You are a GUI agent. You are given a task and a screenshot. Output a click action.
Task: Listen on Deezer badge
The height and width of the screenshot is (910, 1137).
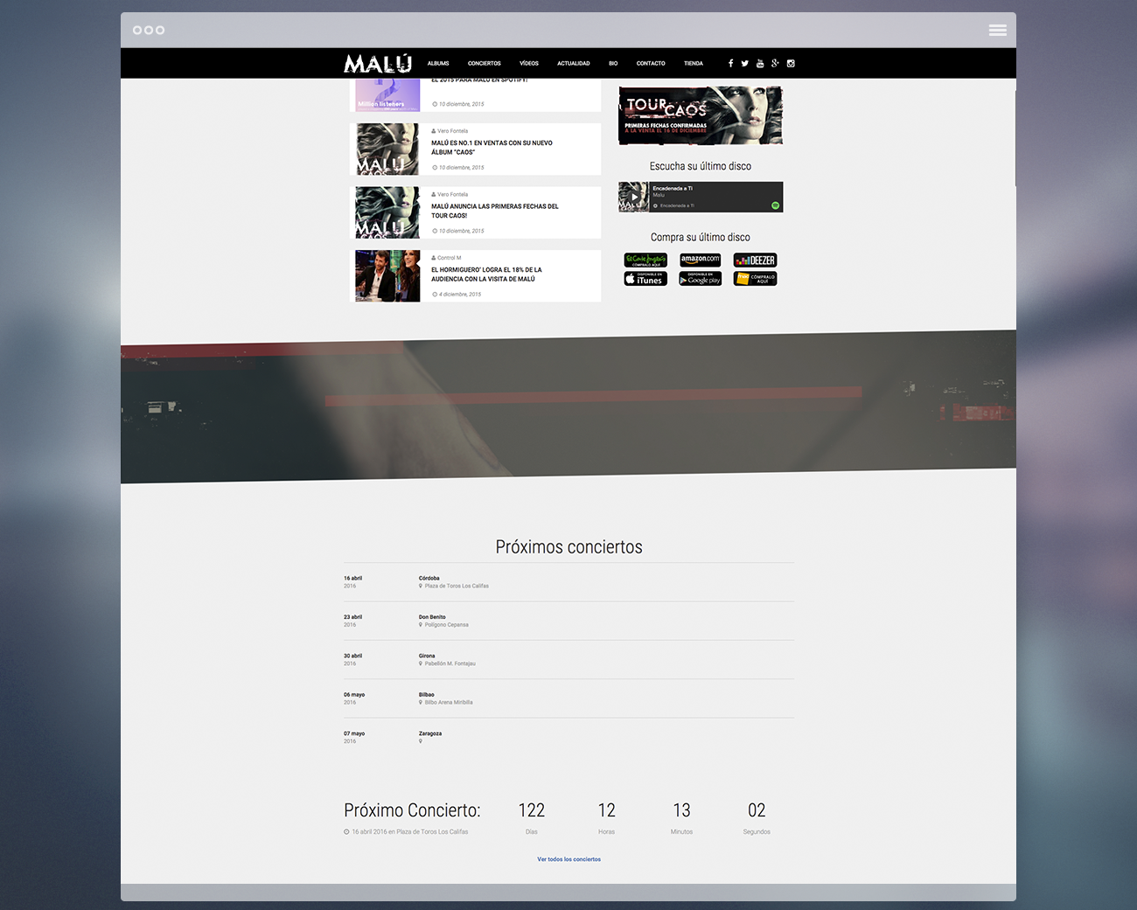point(755,260)
